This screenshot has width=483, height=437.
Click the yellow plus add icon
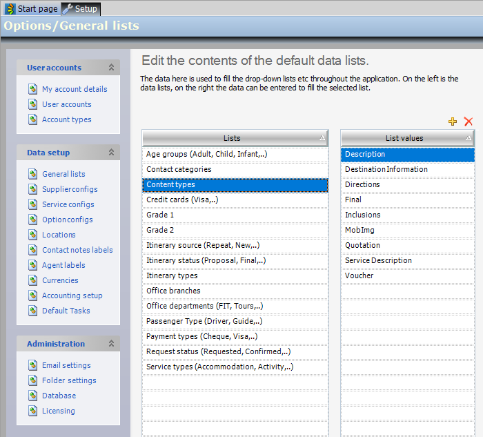click(453, 122)
